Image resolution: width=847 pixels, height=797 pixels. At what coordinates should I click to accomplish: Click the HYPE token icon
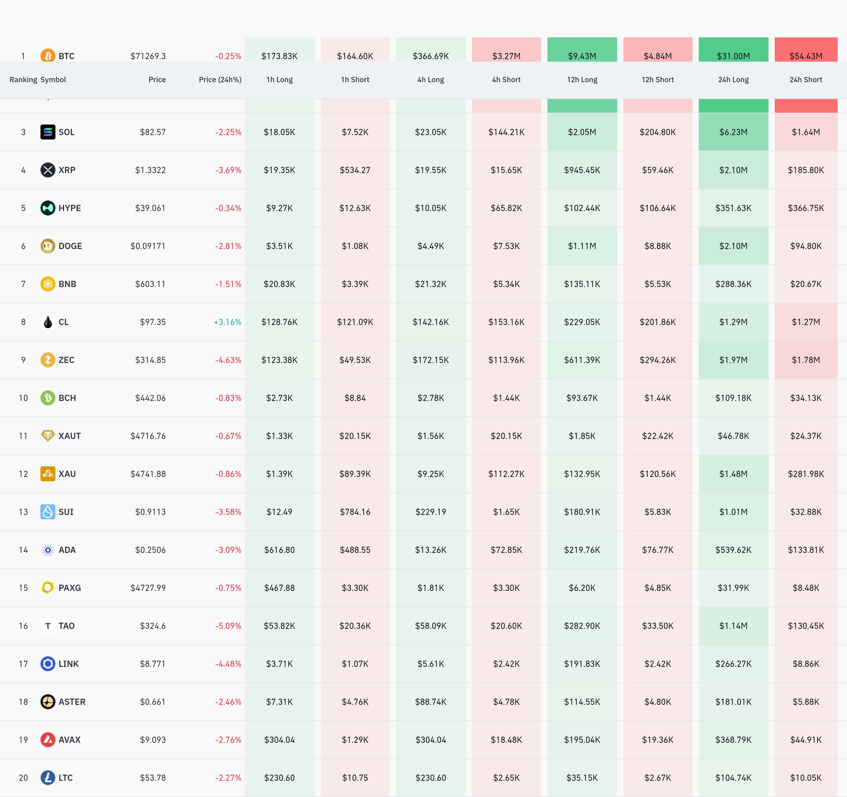48,208
